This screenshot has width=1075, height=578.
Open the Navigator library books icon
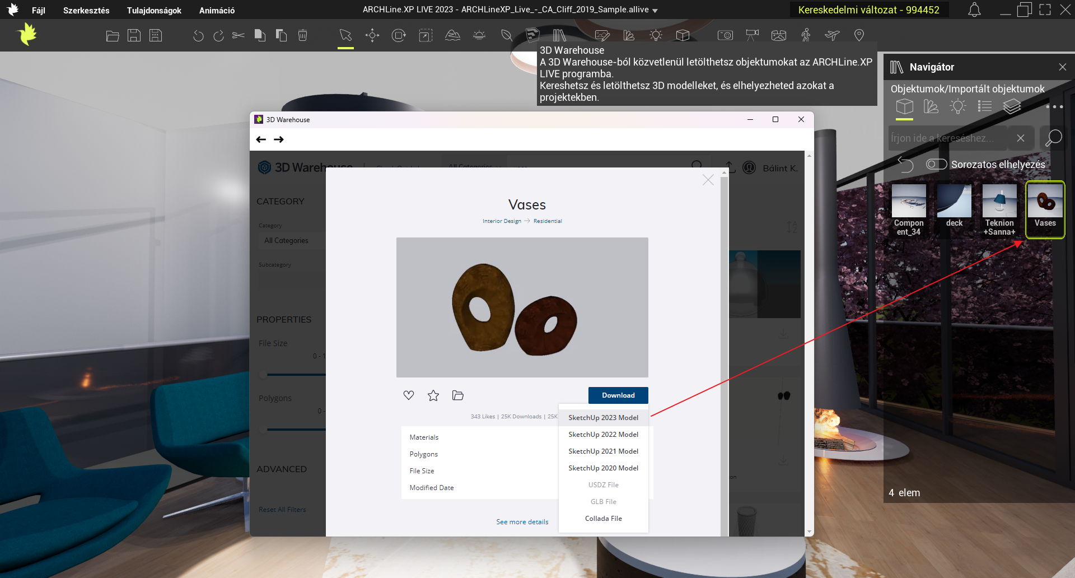click(559, 36)
